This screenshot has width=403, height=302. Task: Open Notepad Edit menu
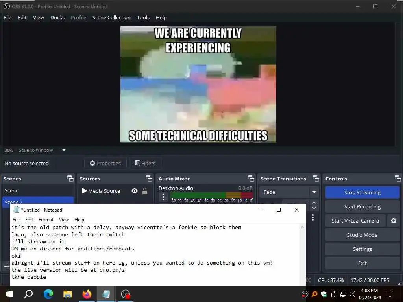point(29,219)
